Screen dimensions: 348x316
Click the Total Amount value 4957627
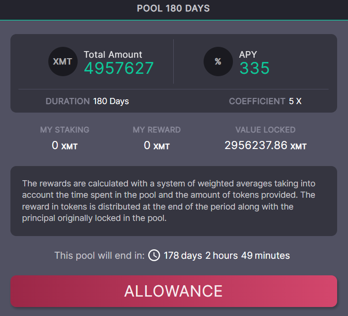pos(119,69)
